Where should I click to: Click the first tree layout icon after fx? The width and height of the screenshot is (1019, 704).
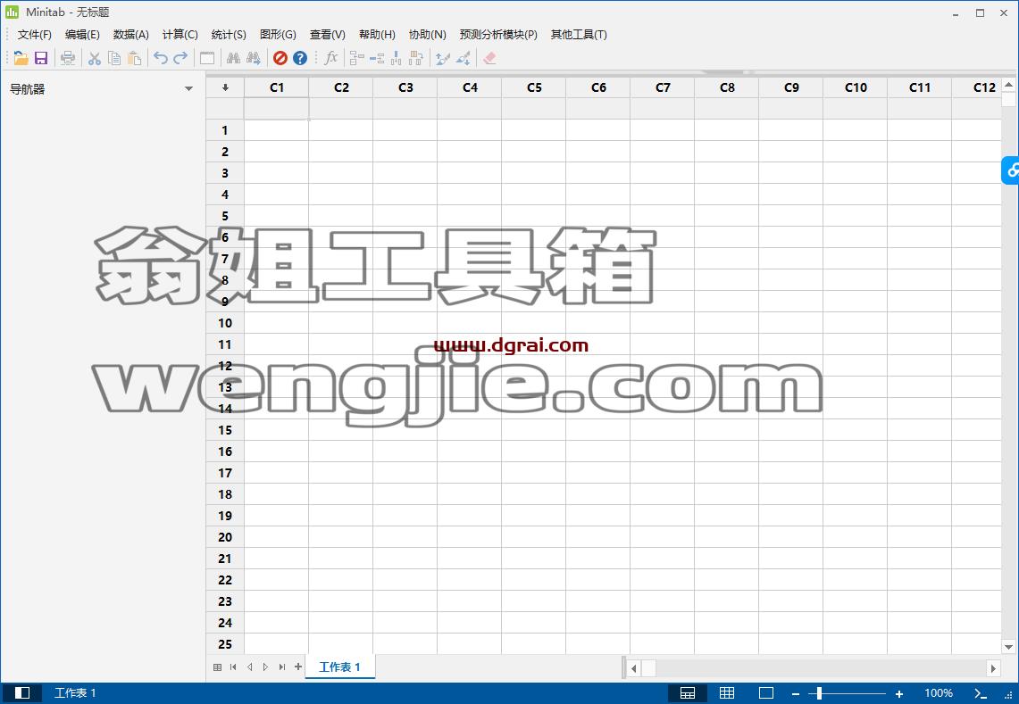[x=356, y=59]
